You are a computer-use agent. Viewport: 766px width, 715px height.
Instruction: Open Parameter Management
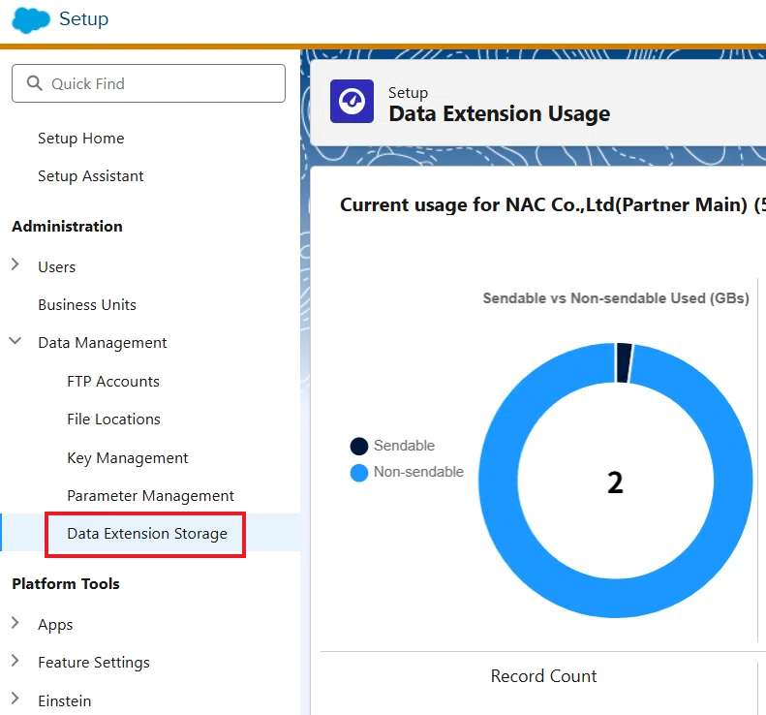click(150, 496)
